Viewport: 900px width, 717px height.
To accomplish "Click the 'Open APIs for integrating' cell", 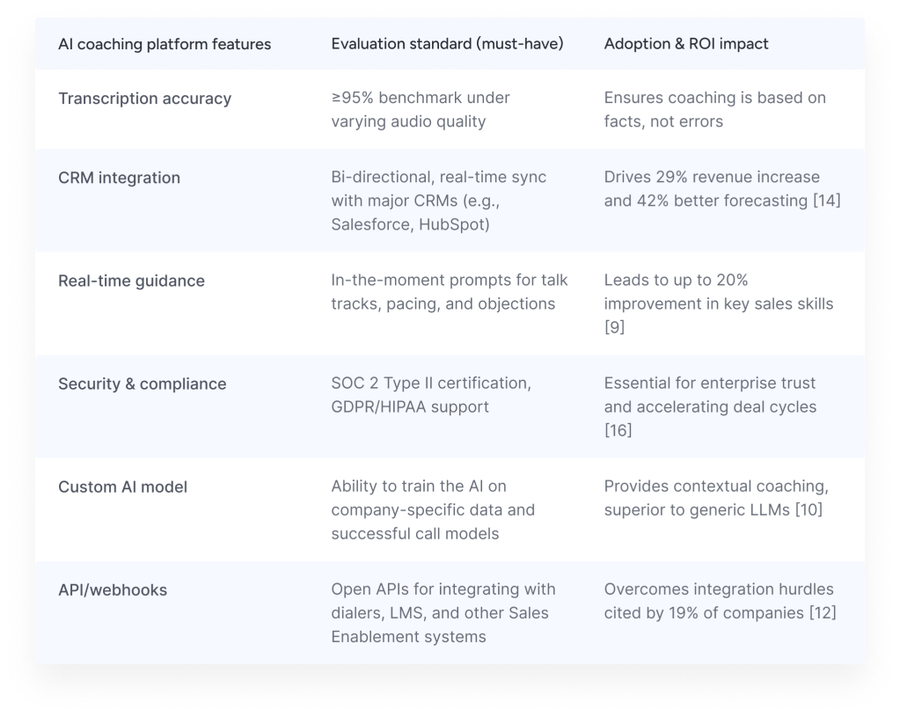I will click(x=443, y=612).
